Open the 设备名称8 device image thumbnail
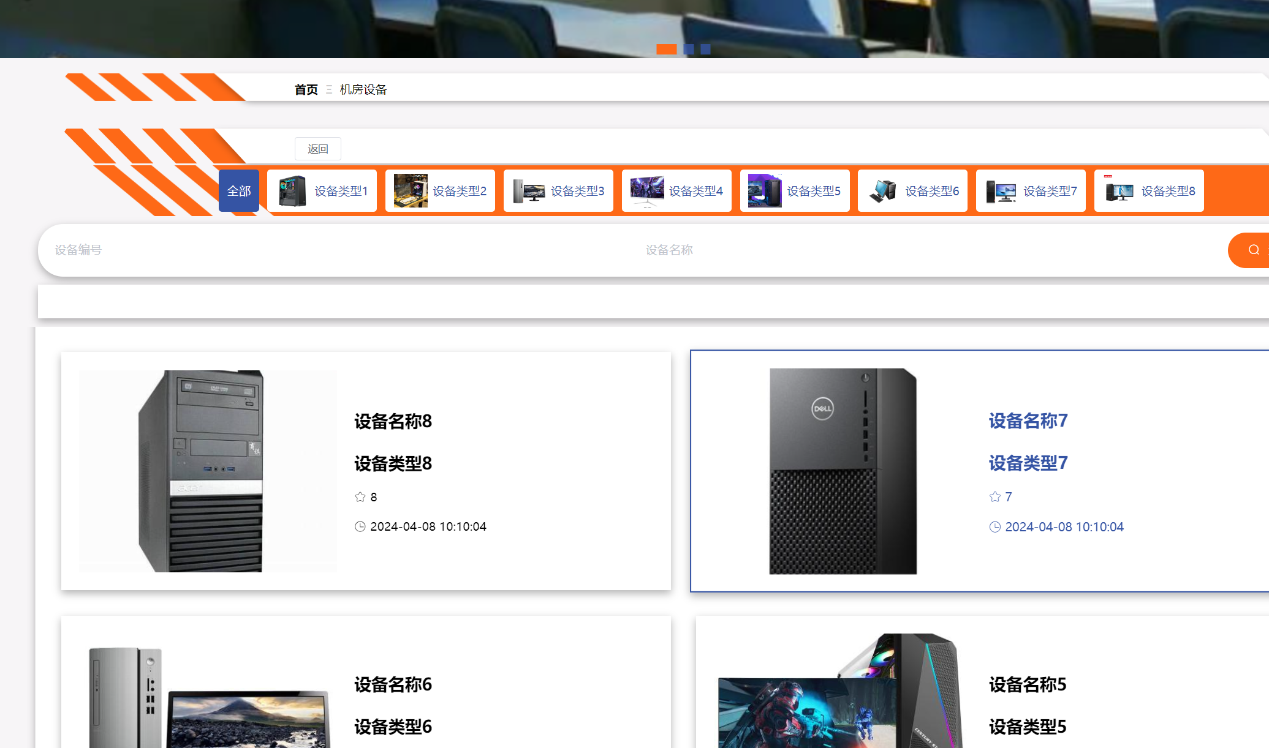This screenshot has width=1269, height=748. pos(208,470)
